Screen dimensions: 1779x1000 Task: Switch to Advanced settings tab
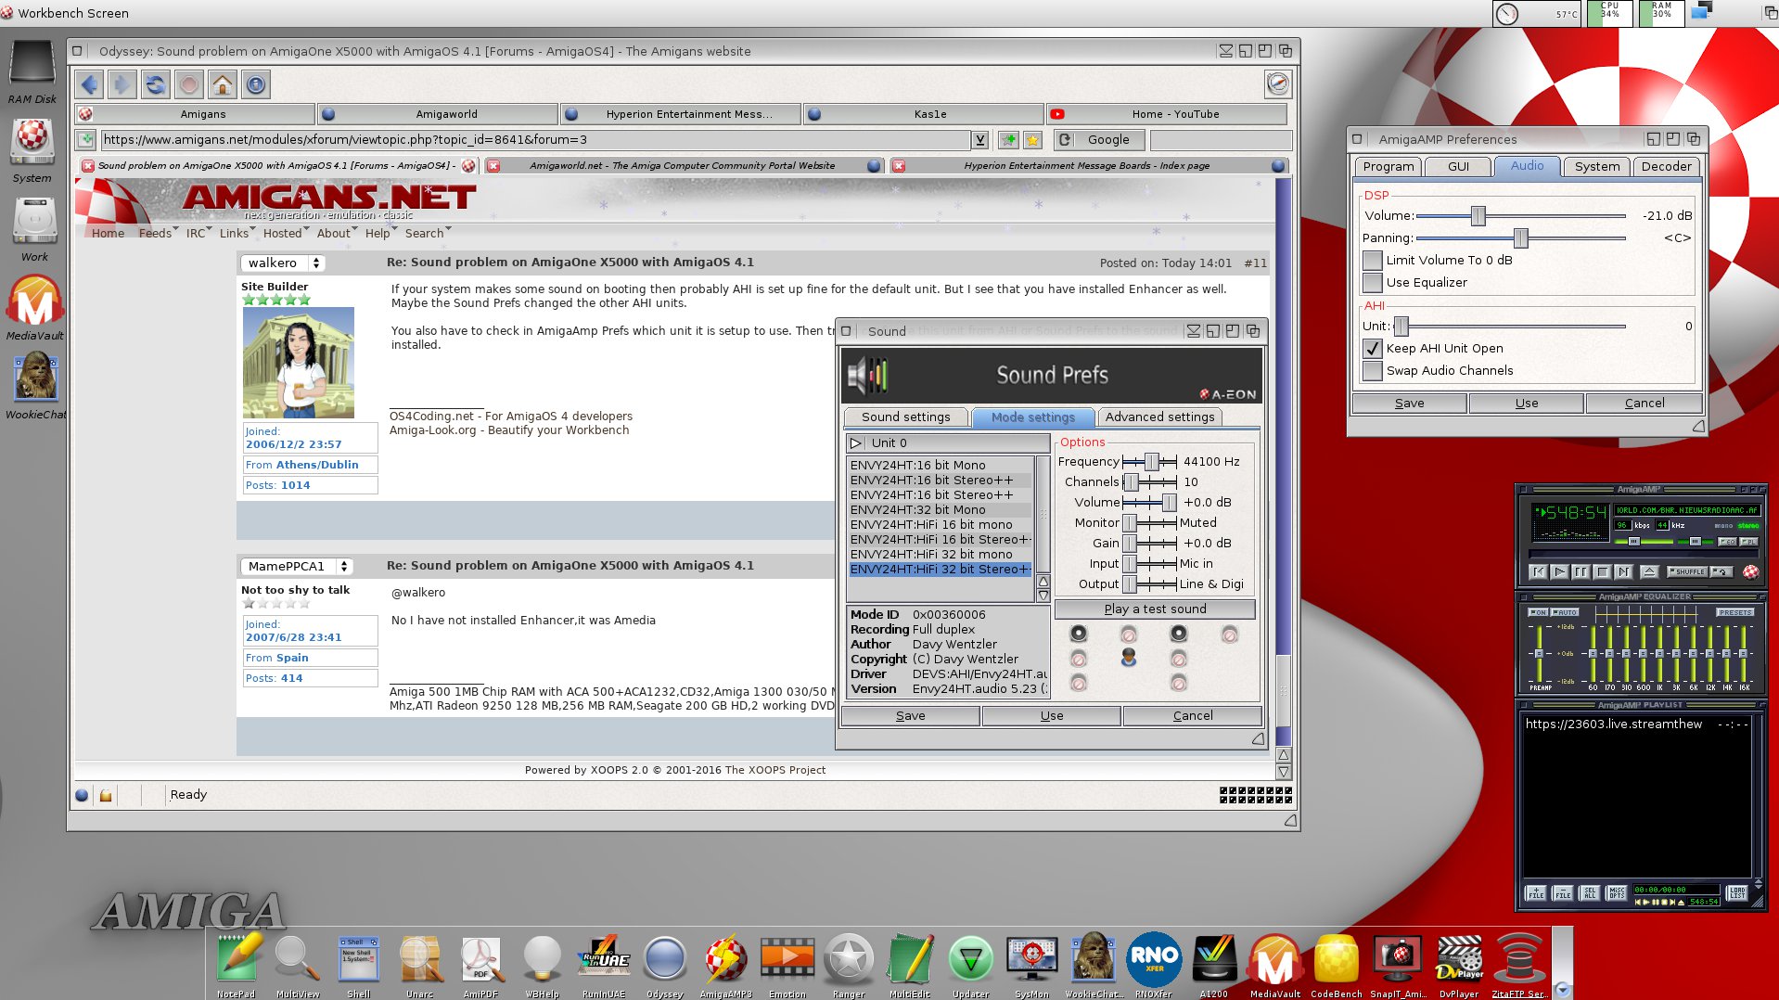tap(1159, 417)
